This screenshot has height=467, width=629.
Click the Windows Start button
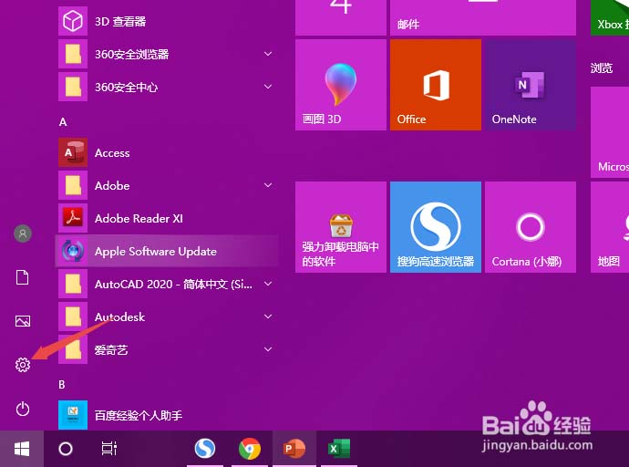coord(22,449)
